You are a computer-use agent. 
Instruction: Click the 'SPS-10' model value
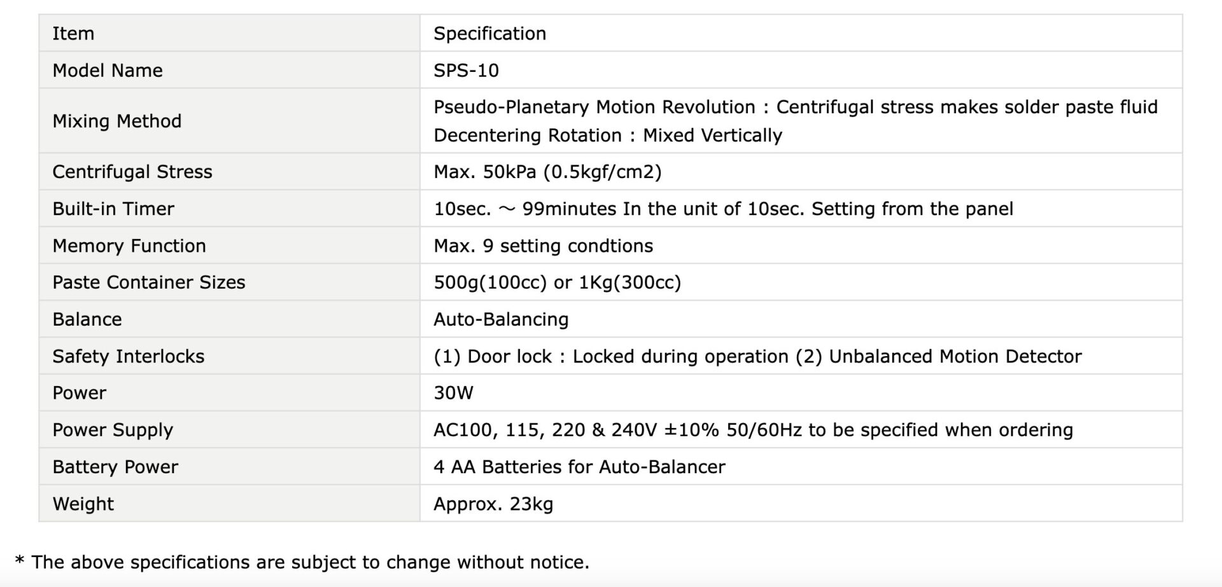466,70
